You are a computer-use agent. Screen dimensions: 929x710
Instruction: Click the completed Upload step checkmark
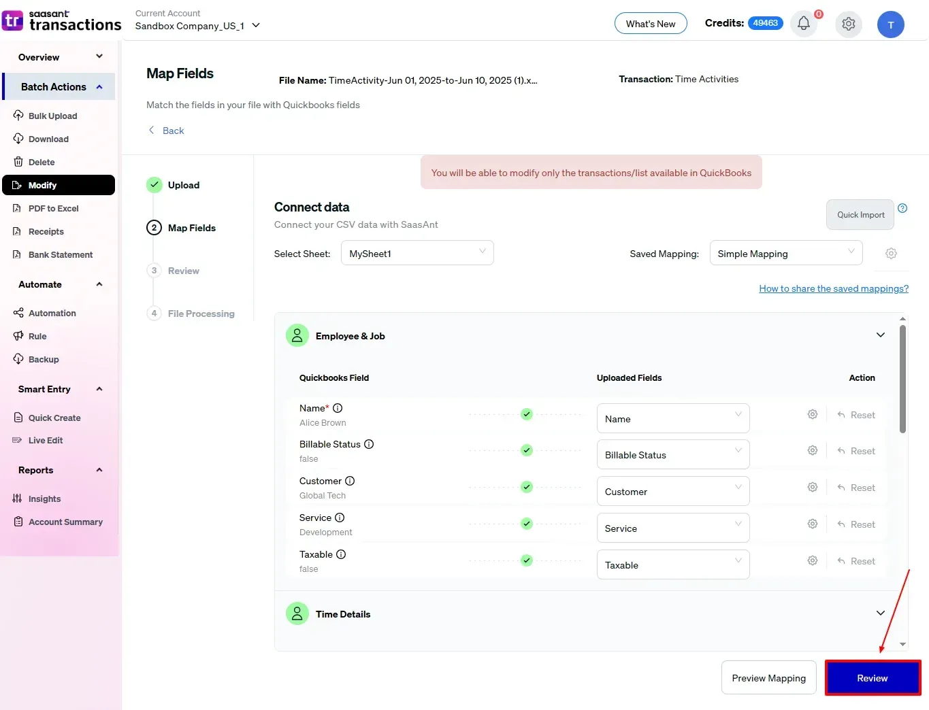[x=154, y=184]
